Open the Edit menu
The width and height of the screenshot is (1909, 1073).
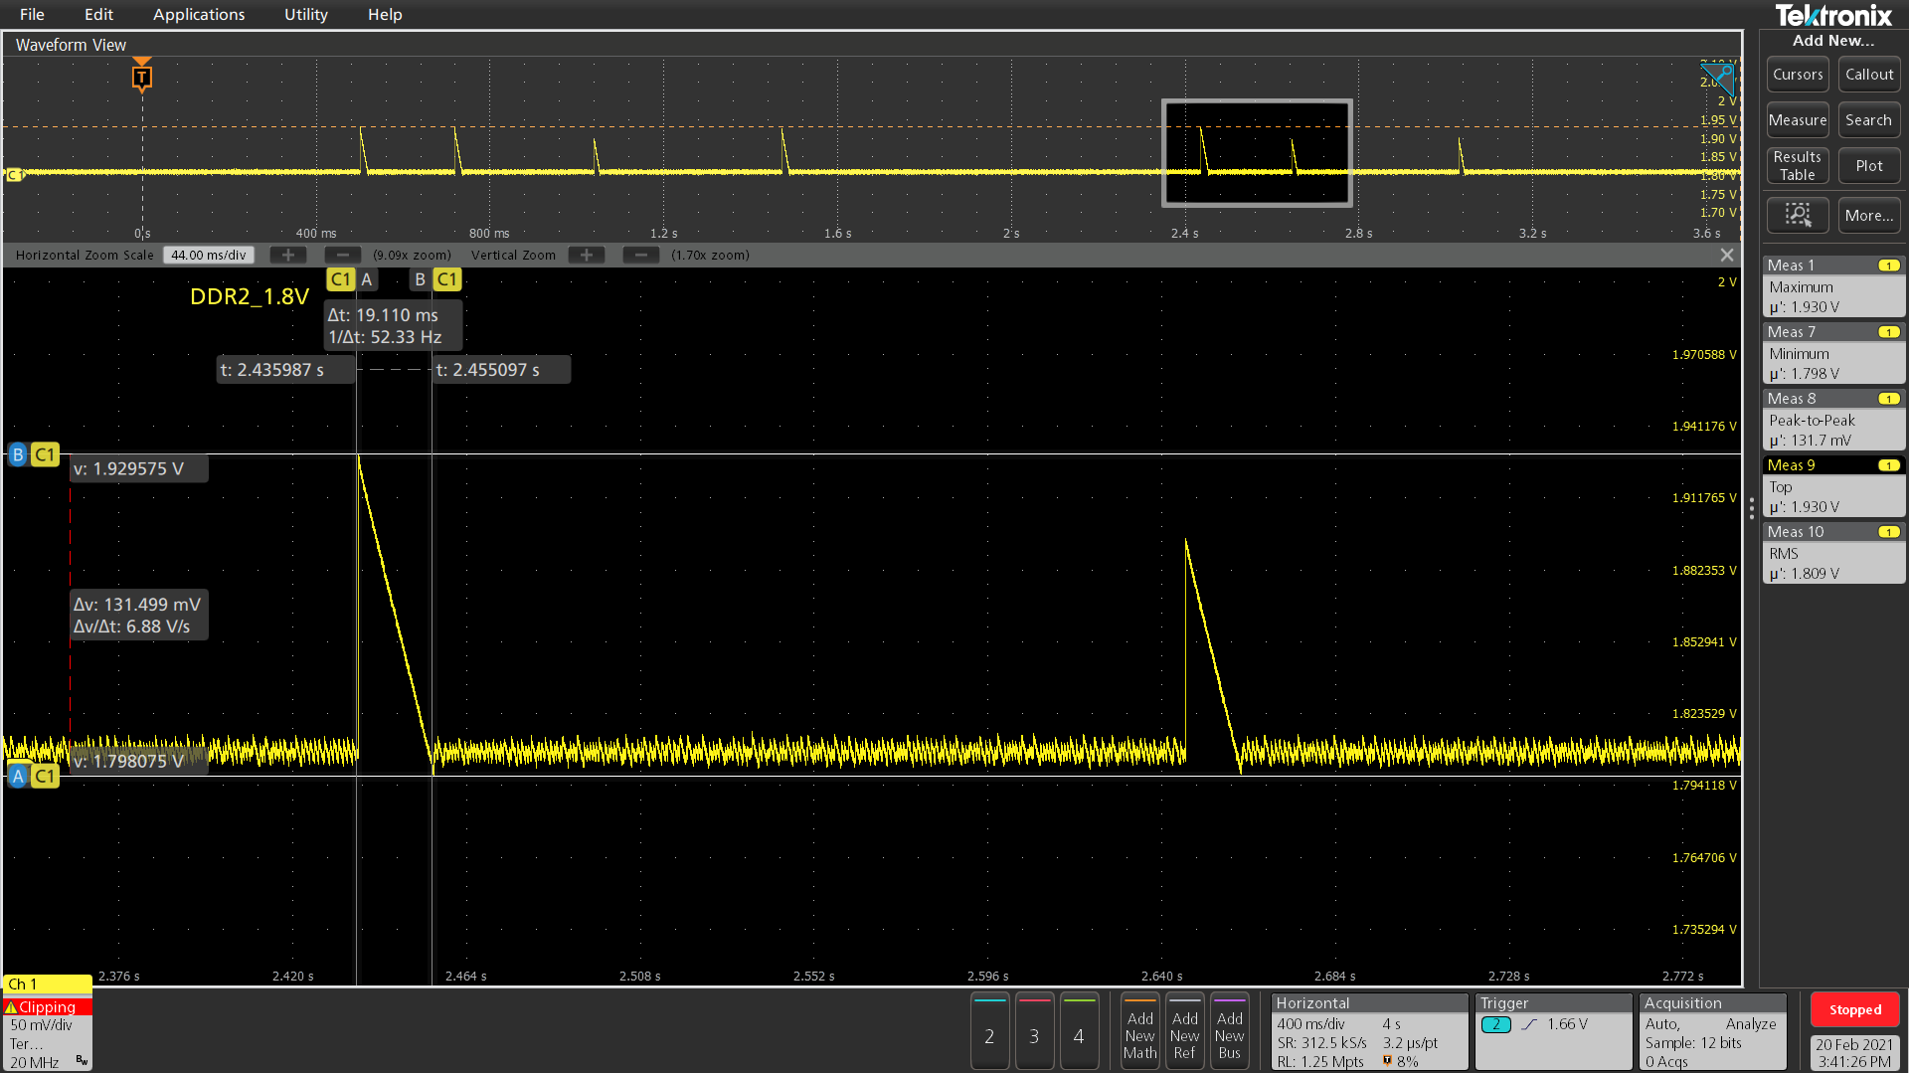pos(98,14)
